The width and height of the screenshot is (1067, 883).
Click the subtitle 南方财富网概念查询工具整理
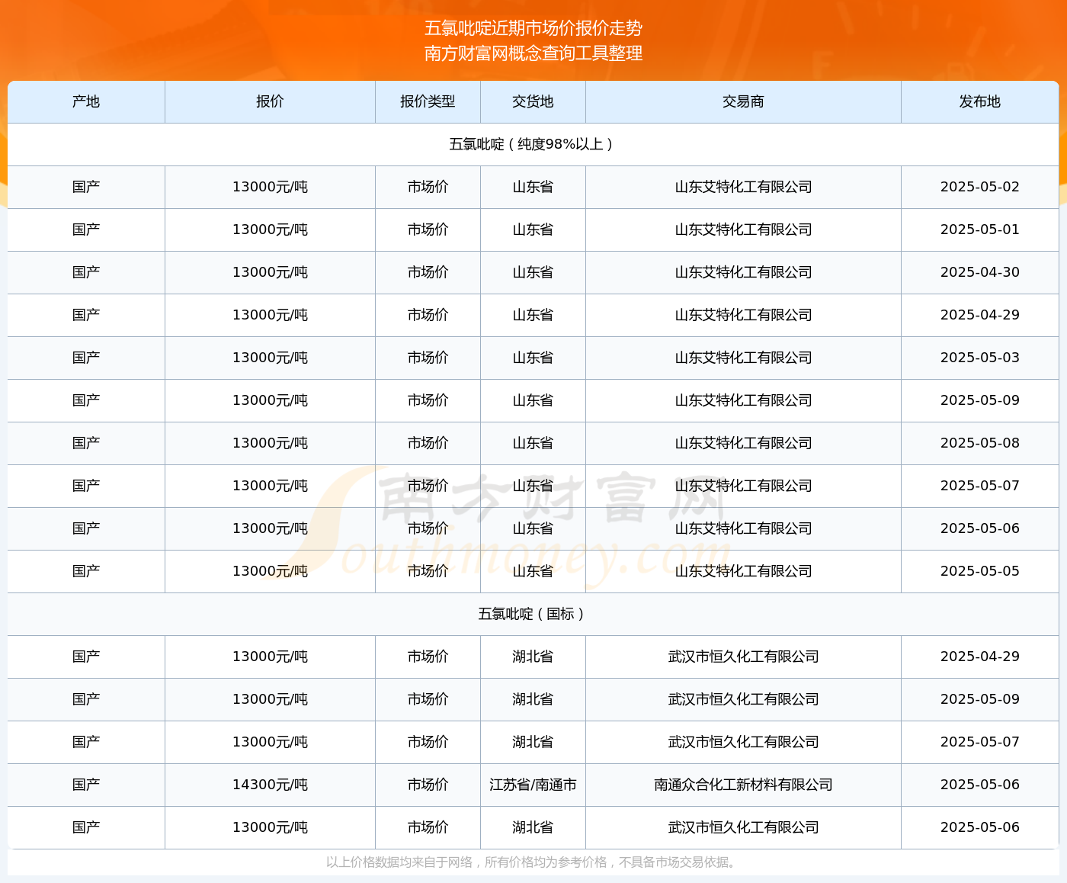pyautogui.click(x=533, y=53)
